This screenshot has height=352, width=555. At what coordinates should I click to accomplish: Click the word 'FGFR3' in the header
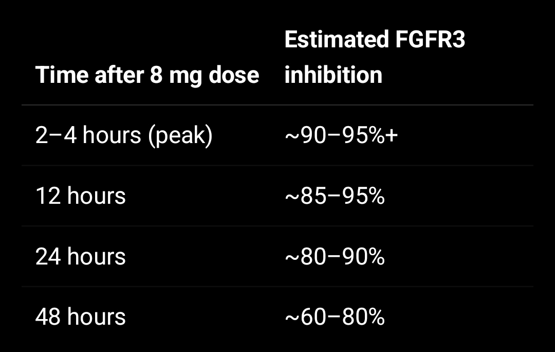430,39
